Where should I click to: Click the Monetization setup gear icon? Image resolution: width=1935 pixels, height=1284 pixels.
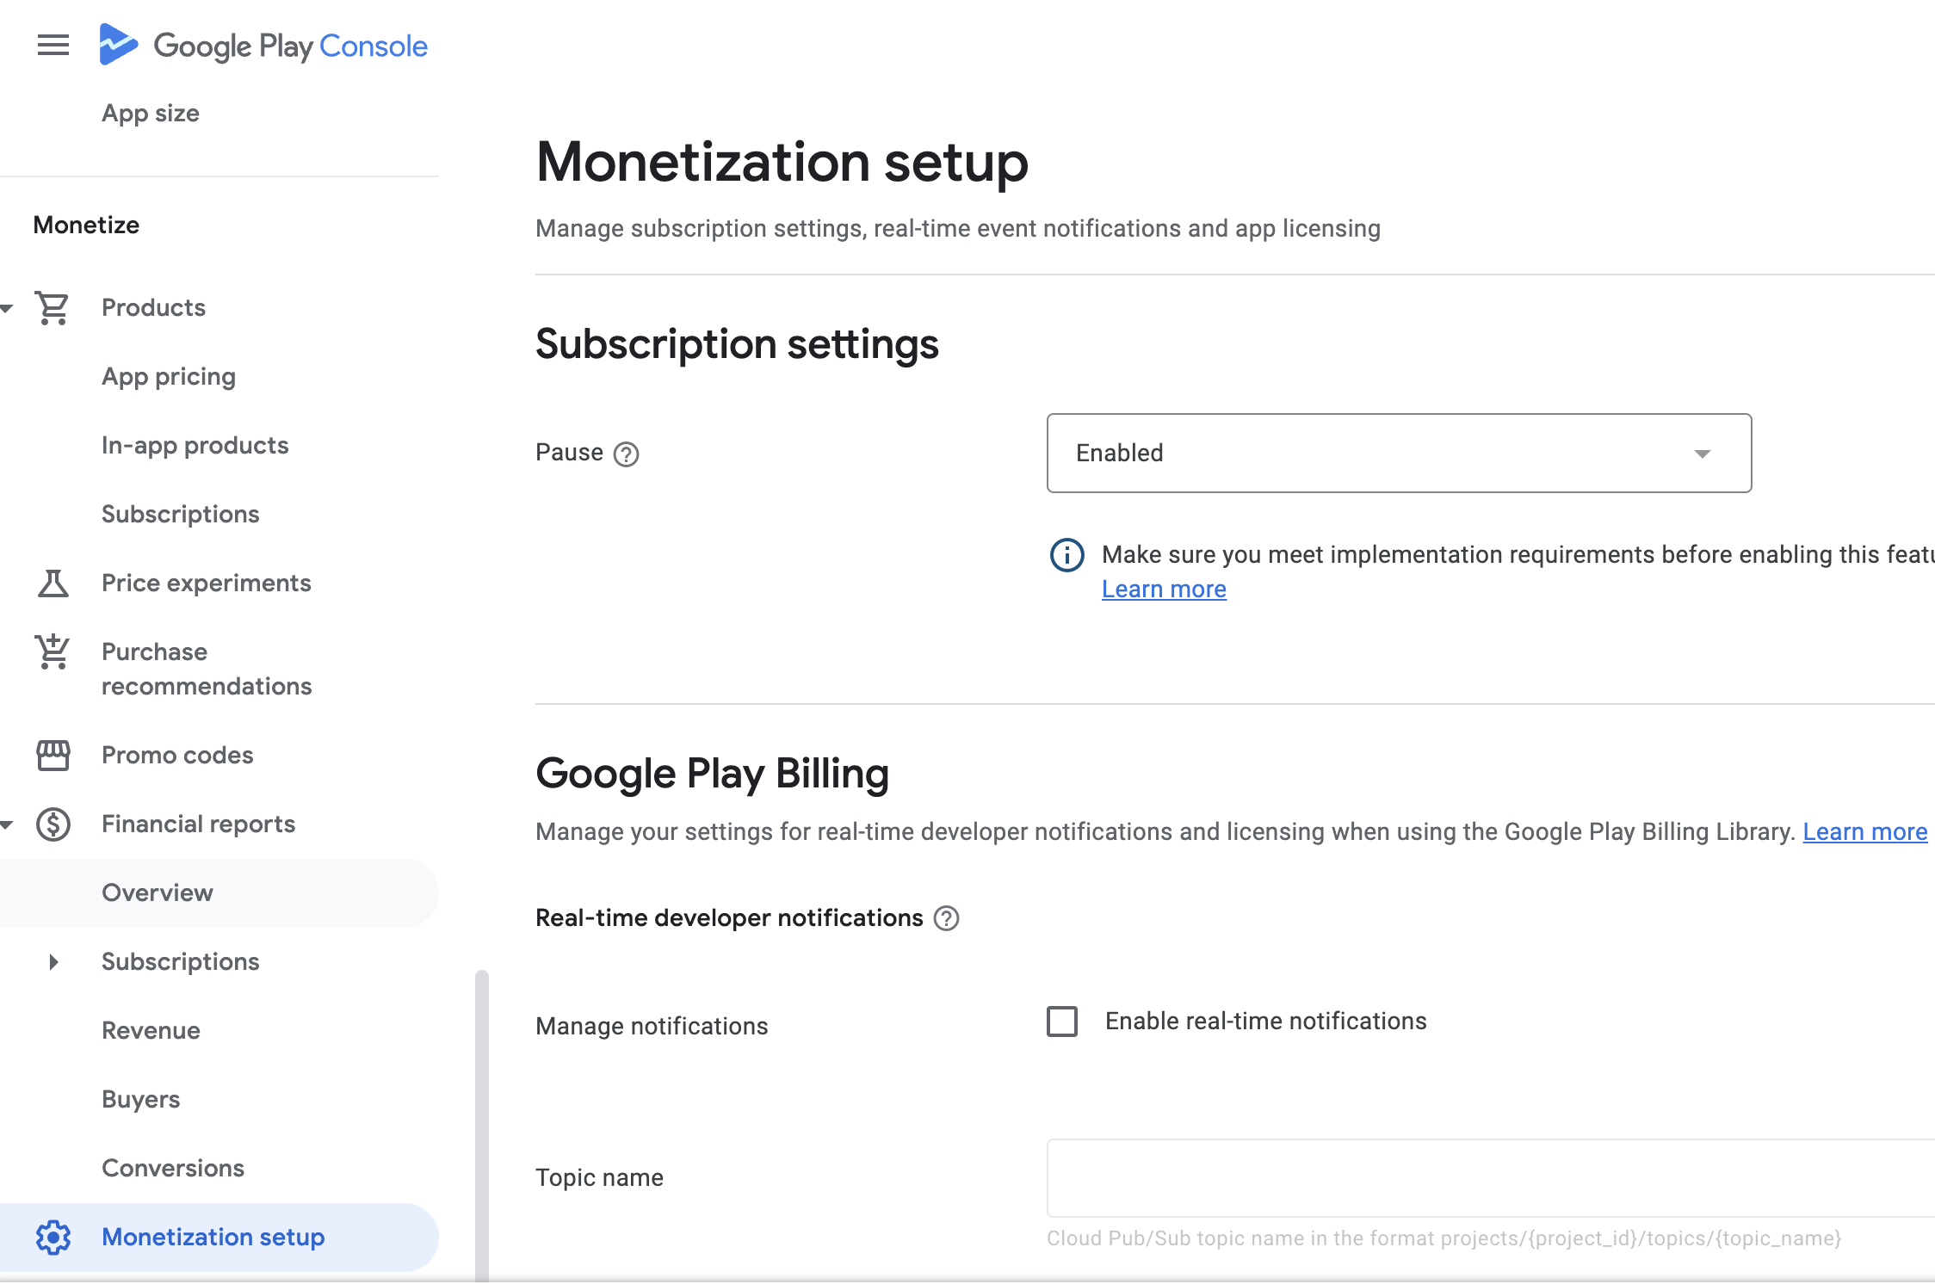(x=53, y=1238)
